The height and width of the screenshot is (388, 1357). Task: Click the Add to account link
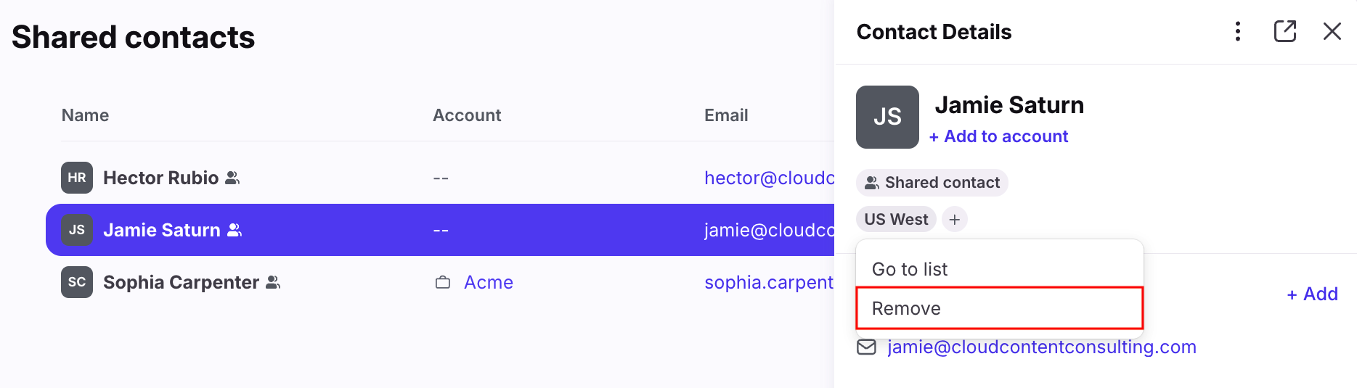[998, 136]
